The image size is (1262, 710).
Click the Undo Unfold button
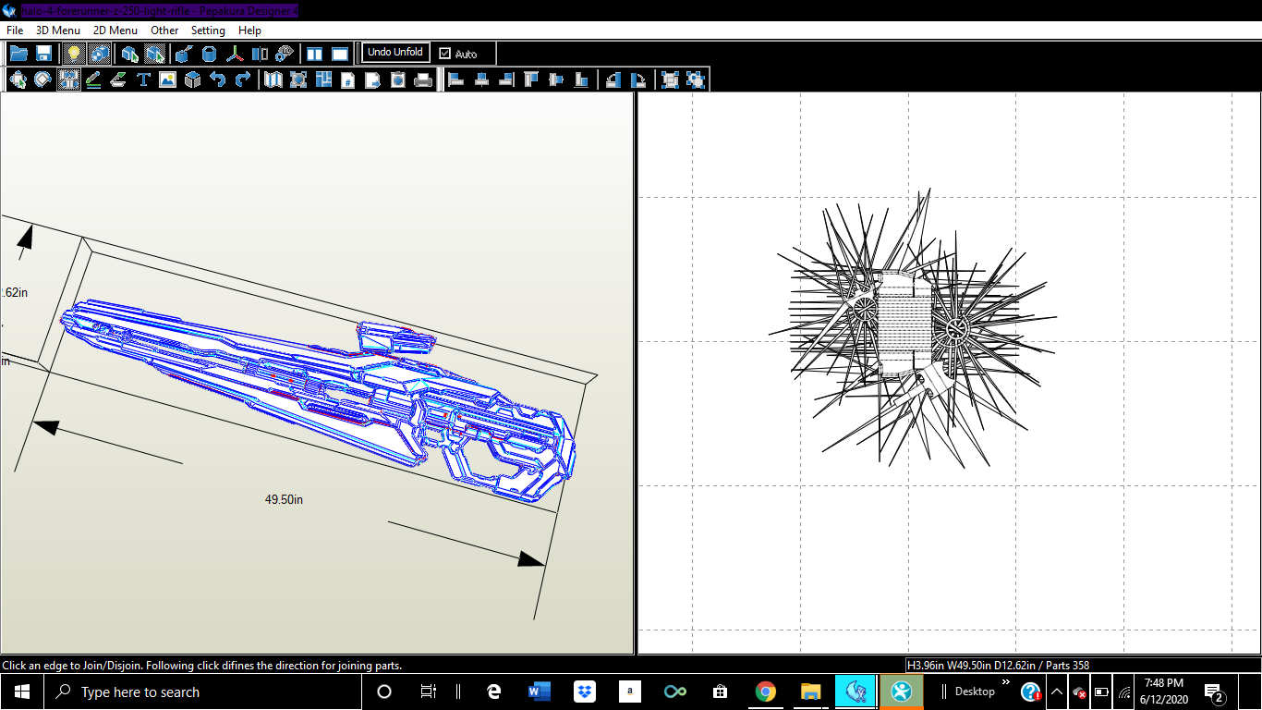tap(394, 53)
